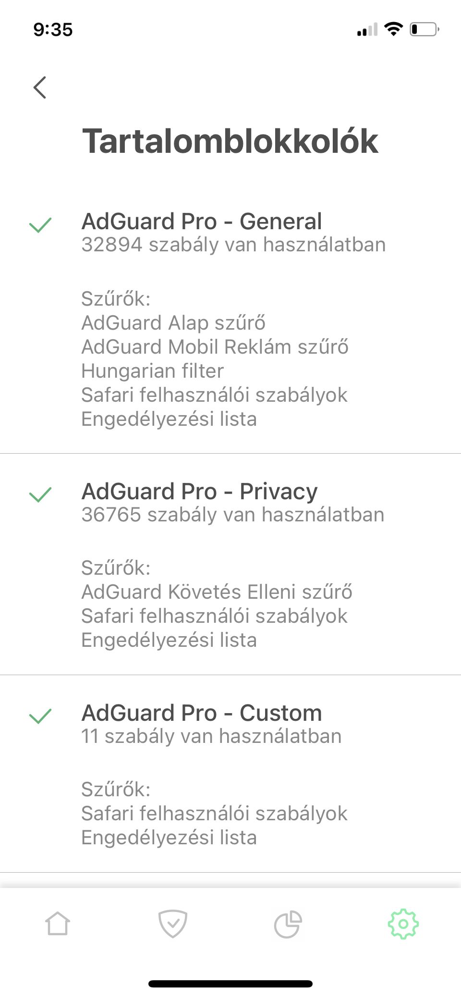Tap the Wi-Fi status icon

click(394, 29)
